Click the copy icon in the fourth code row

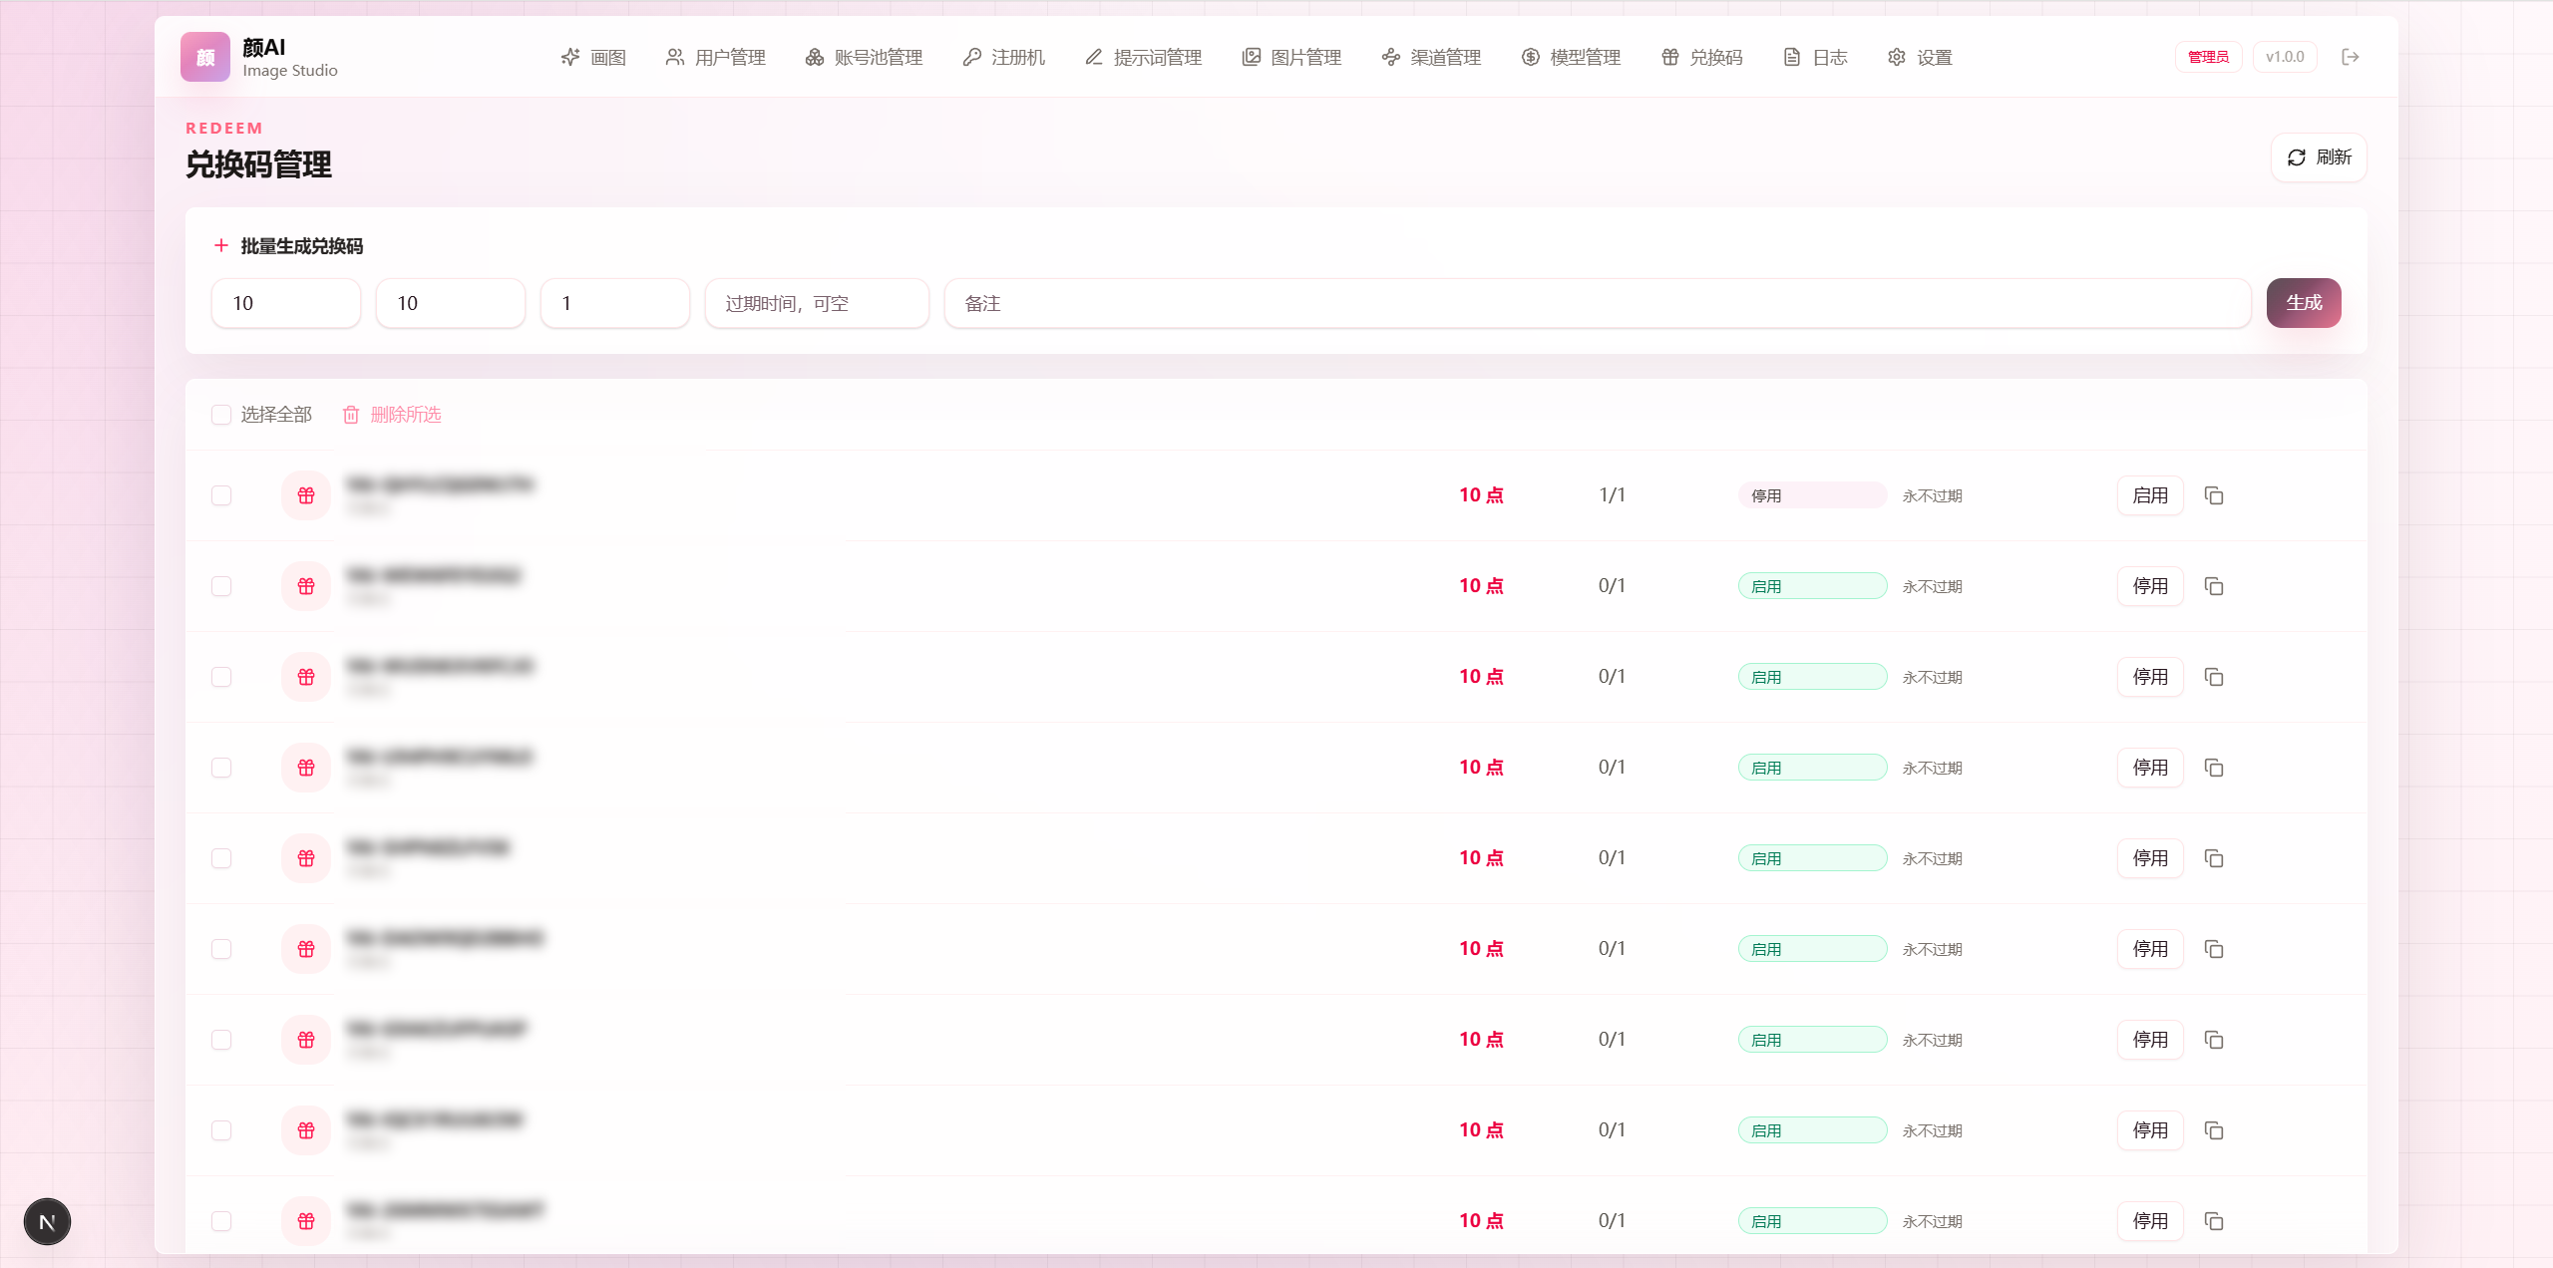point(2214,768)
